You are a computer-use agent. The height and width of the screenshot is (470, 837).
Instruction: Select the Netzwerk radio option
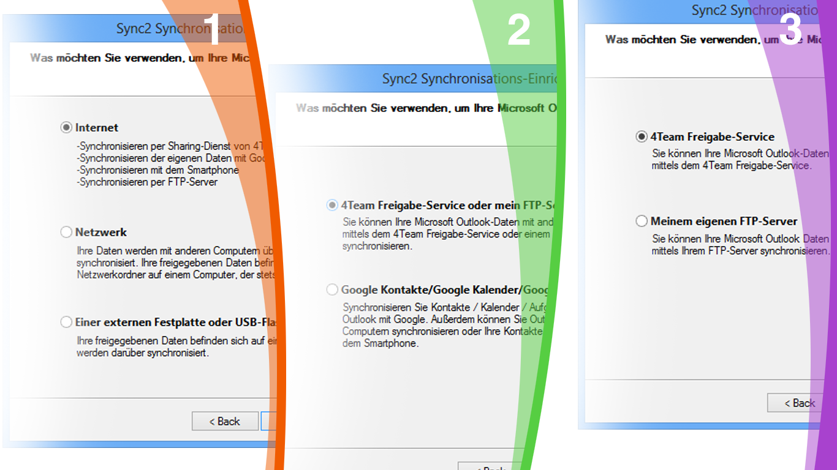click(66, 232)
